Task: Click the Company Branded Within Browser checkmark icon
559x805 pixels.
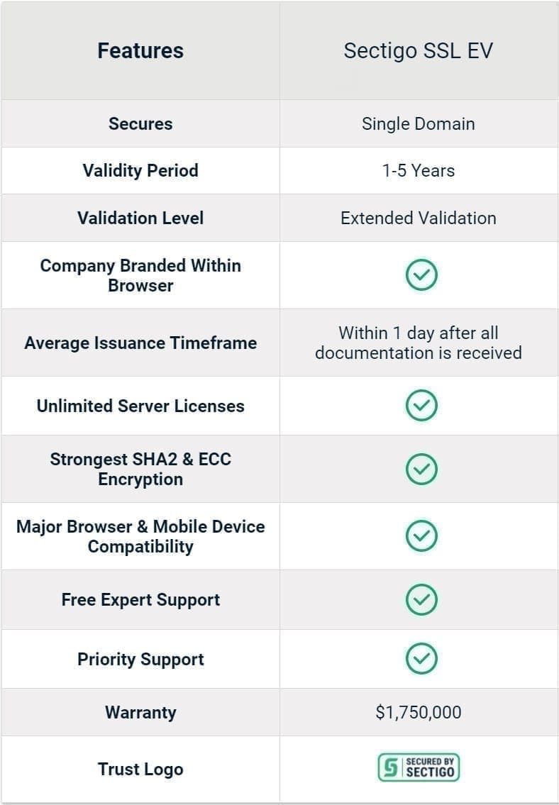Action: (x=421, y=275)
